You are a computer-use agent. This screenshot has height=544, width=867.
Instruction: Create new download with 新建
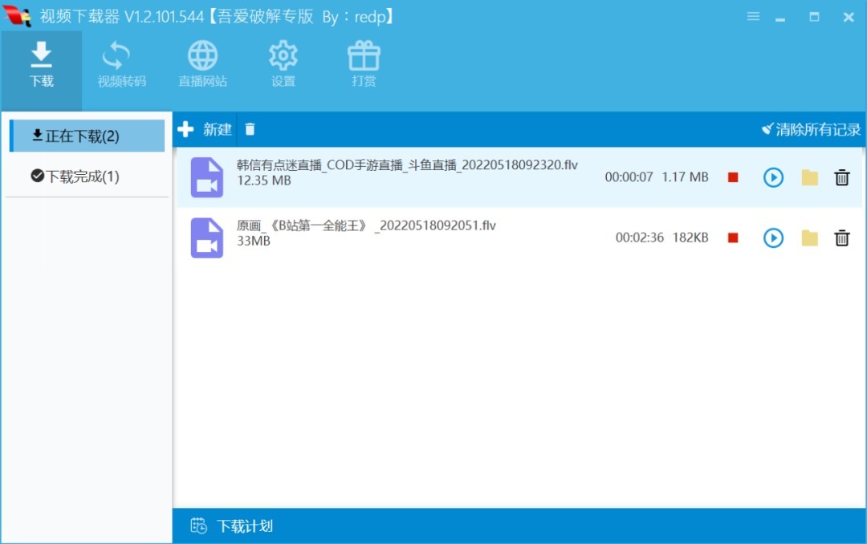(206, 129)
